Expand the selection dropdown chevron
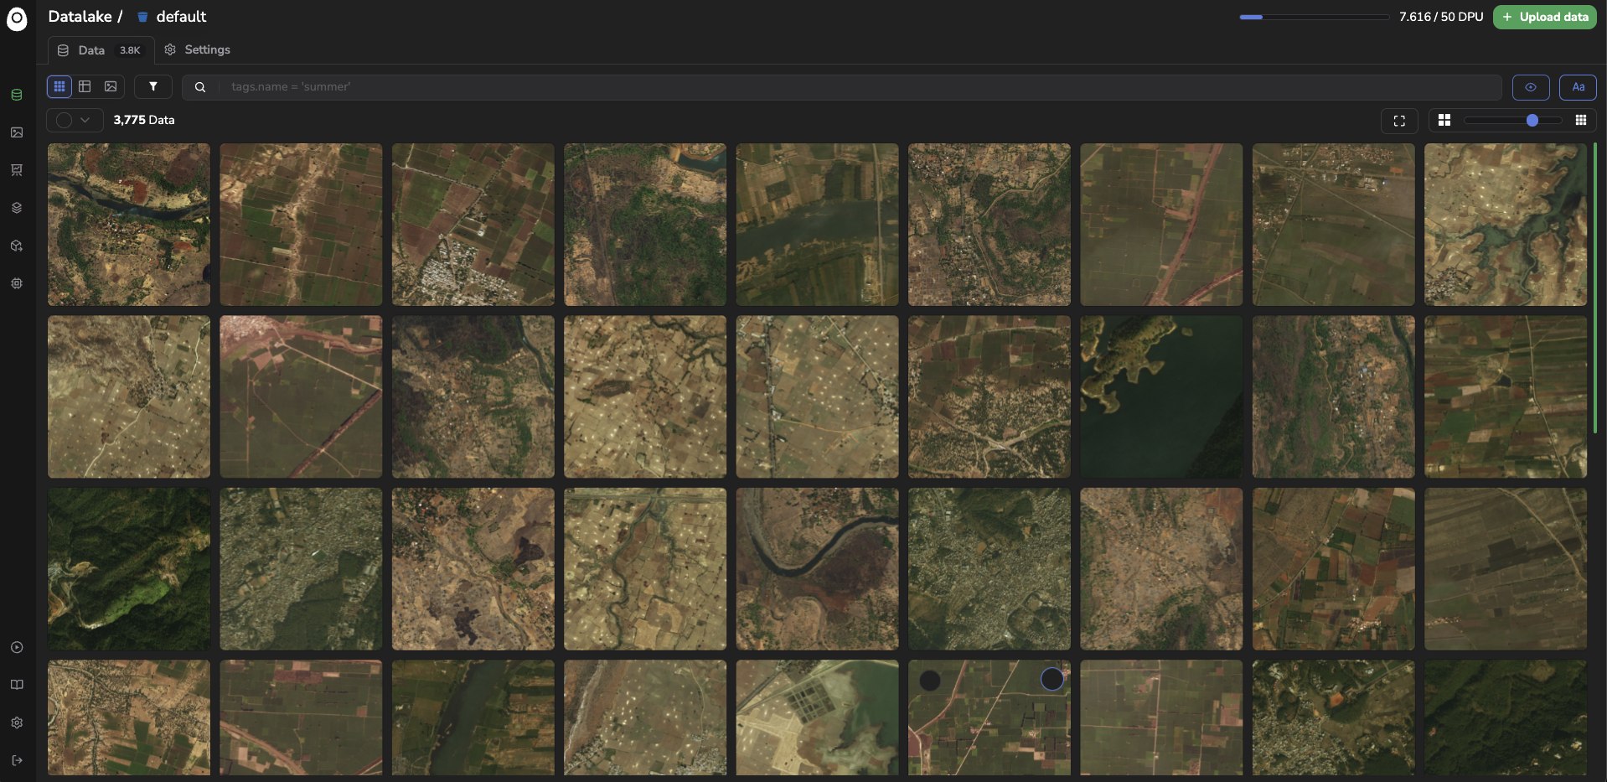The width and height of the screenshot is (1607, 782). tap(85, 120)
